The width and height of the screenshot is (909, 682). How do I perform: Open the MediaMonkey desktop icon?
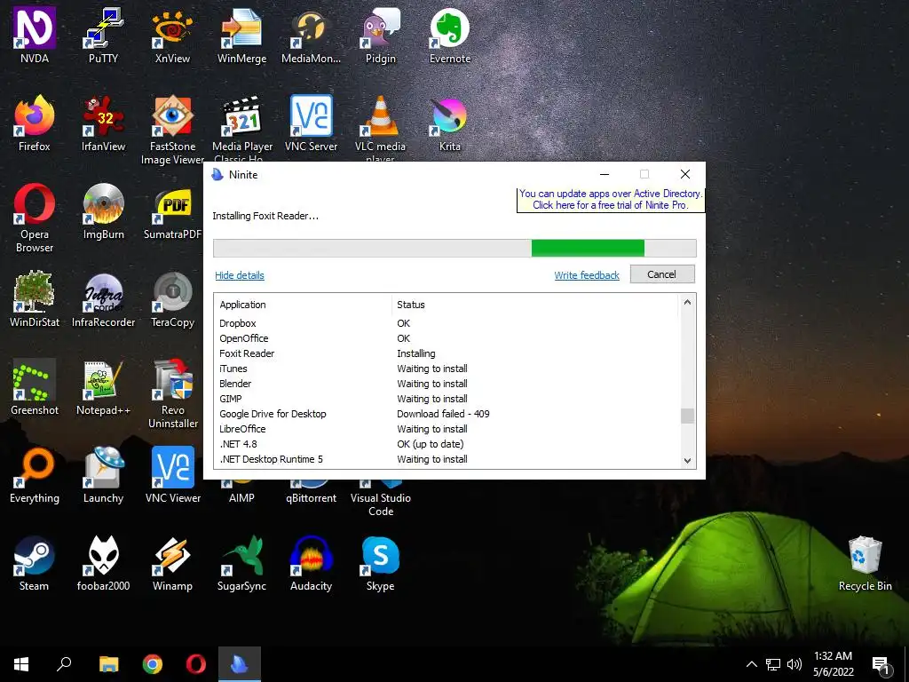point(311,35)
